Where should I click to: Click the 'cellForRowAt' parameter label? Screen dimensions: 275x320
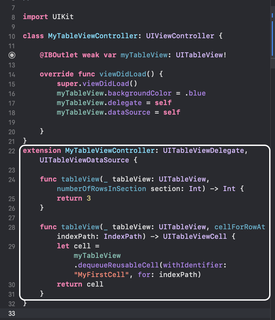coord(240,227)
